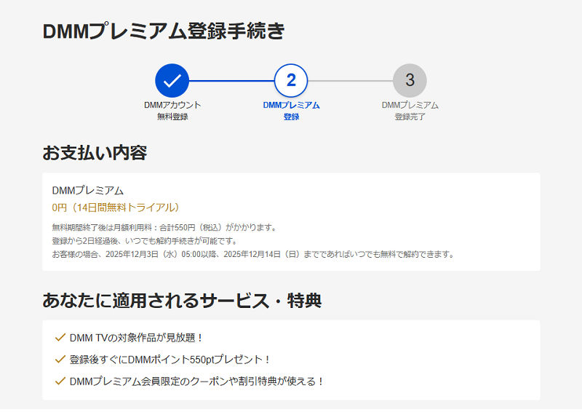Click the DMMプレミアム会員限定のクーポン benefit text
582x415 pixels.
point(196,380)
